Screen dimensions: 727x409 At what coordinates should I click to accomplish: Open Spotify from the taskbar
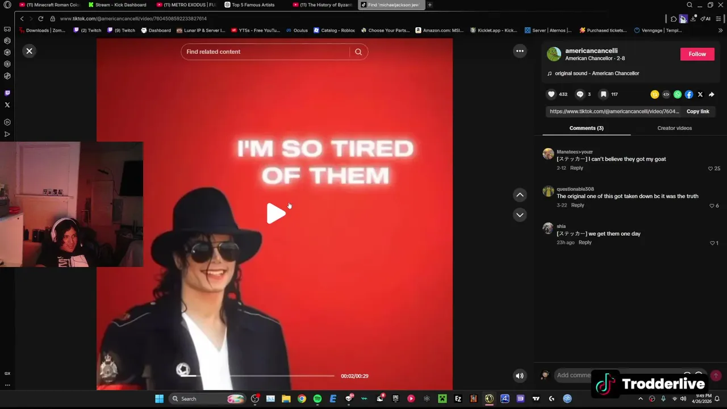[317, 399]
